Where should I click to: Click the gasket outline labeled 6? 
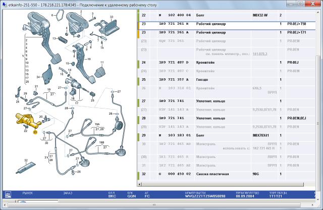tap(60, 15)
